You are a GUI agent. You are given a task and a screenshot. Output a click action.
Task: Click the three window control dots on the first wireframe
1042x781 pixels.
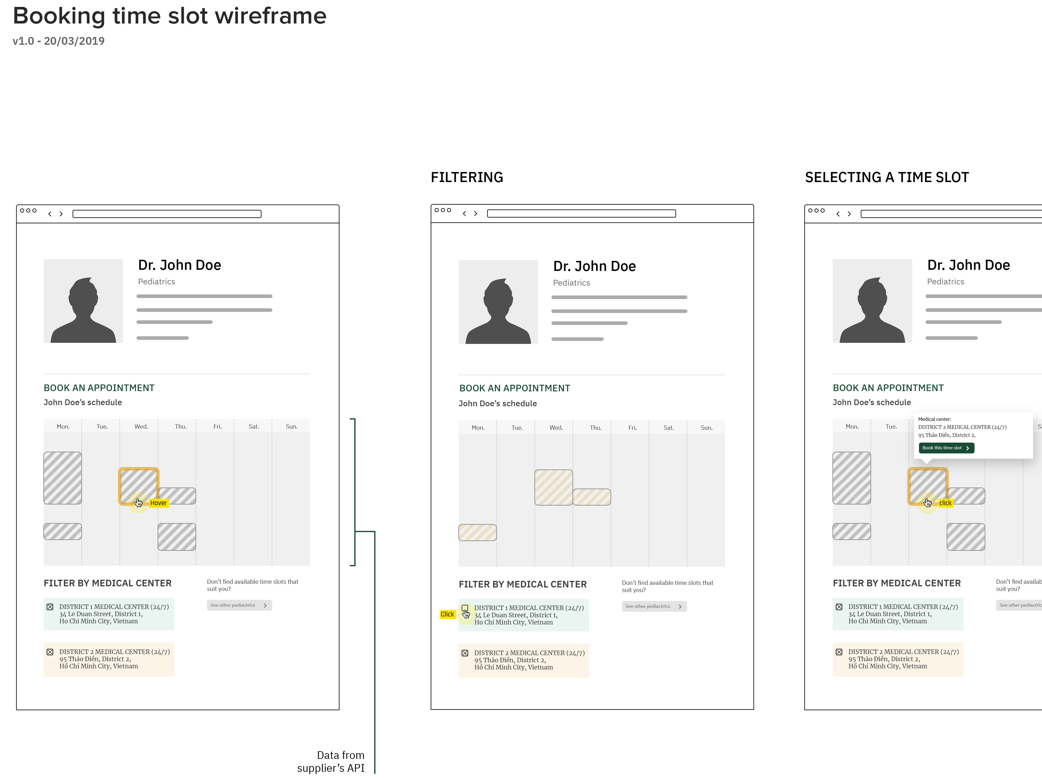[28, 211]
